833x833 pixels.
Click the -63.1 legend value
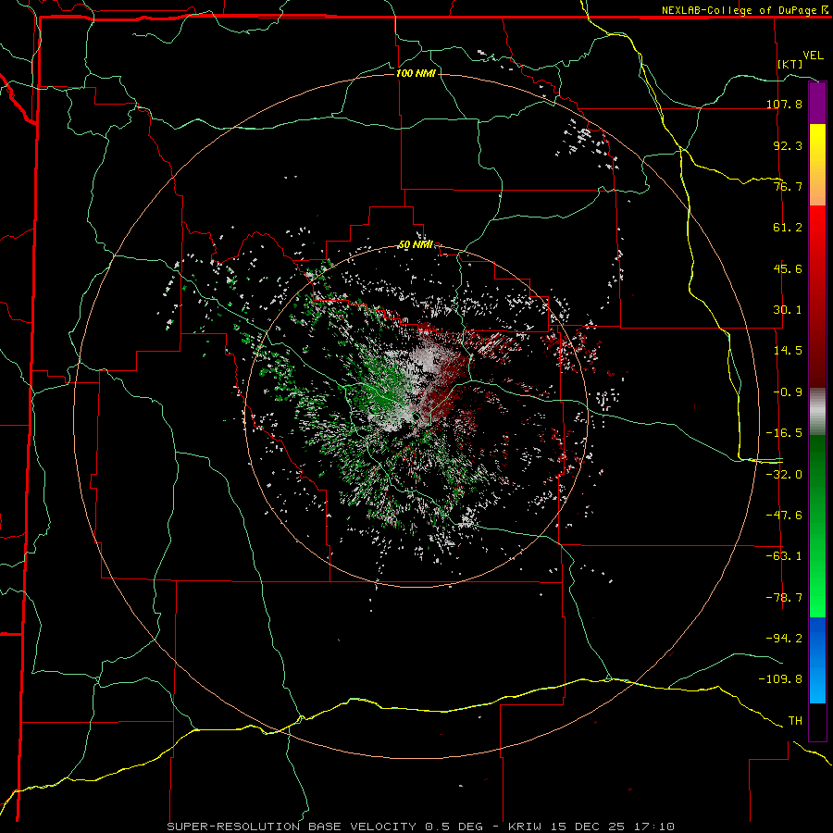(784, 556)
